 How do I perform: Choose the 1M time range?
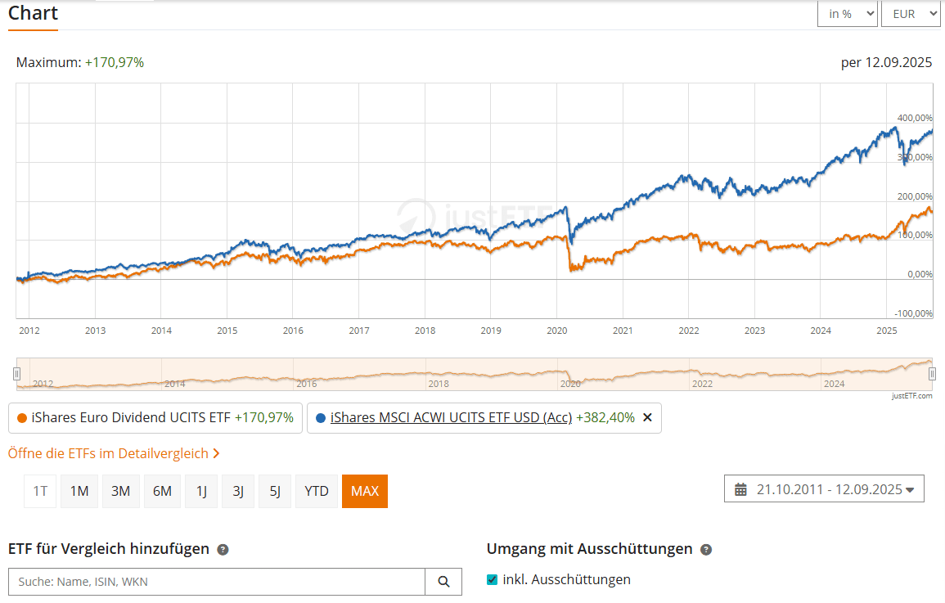coord(79,491)
